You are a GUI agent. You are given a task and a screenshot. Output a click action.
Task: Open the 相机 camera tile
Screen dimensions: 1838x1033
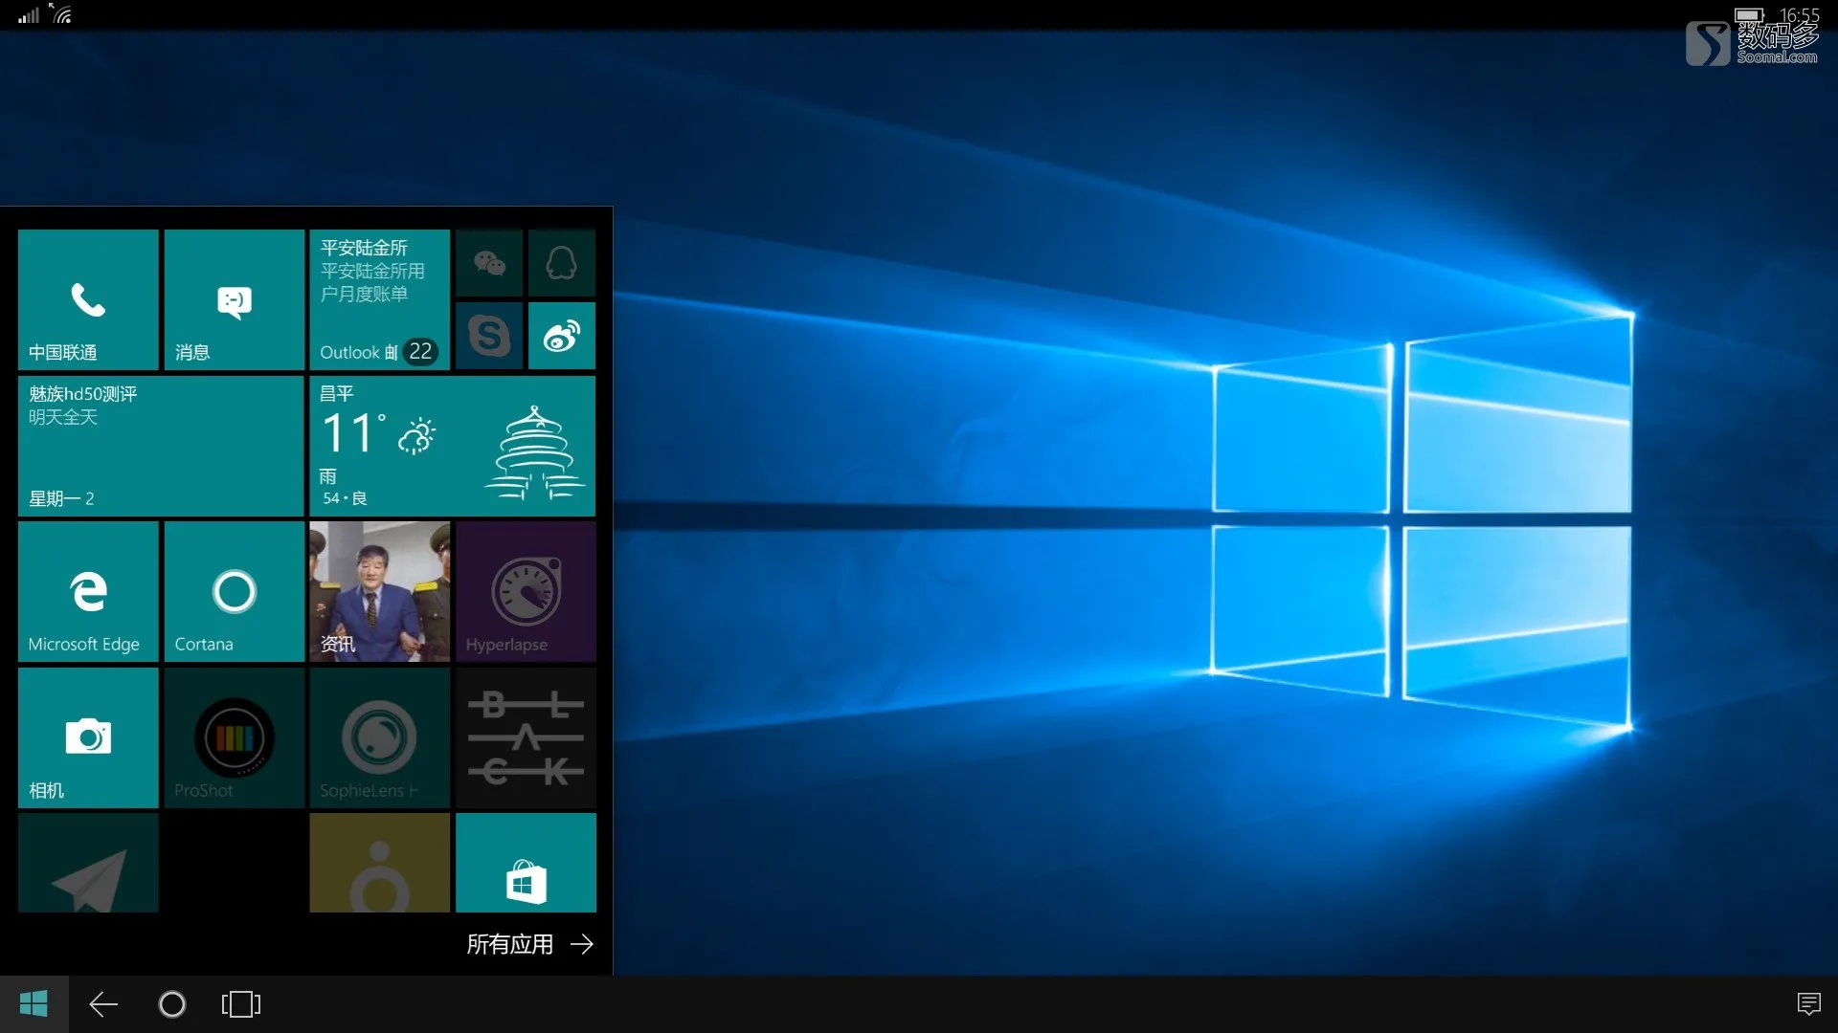[x=88, y=737]
